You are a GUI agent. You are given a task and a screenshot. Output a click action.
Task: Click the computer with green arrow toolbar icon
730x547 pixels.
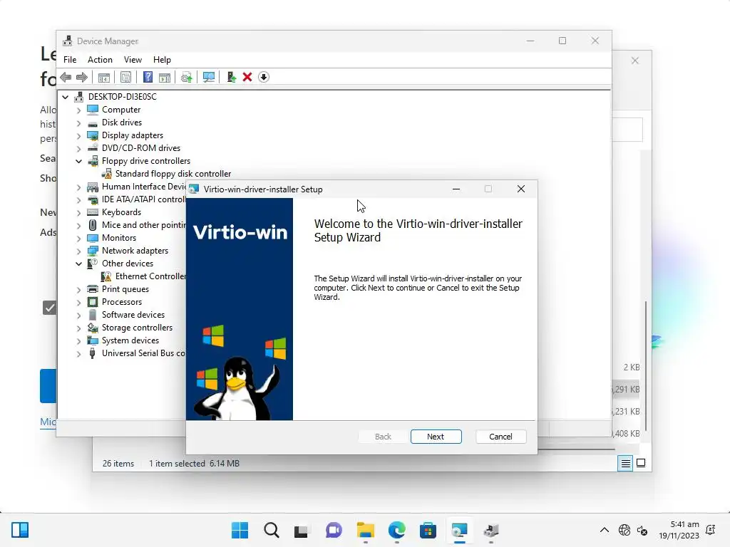(231, 77)
